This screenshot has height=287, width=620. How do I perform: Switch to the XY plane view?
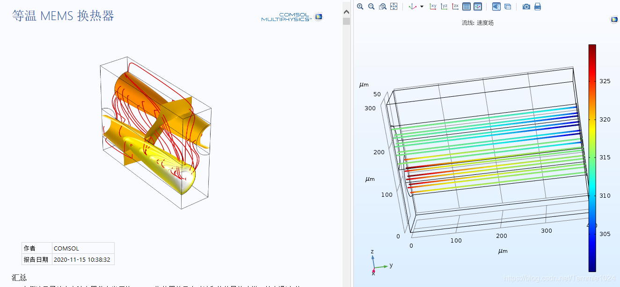[433, 7]
